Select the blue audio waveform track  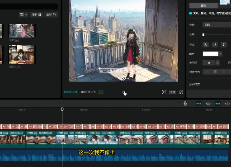[x=114, y=155]
